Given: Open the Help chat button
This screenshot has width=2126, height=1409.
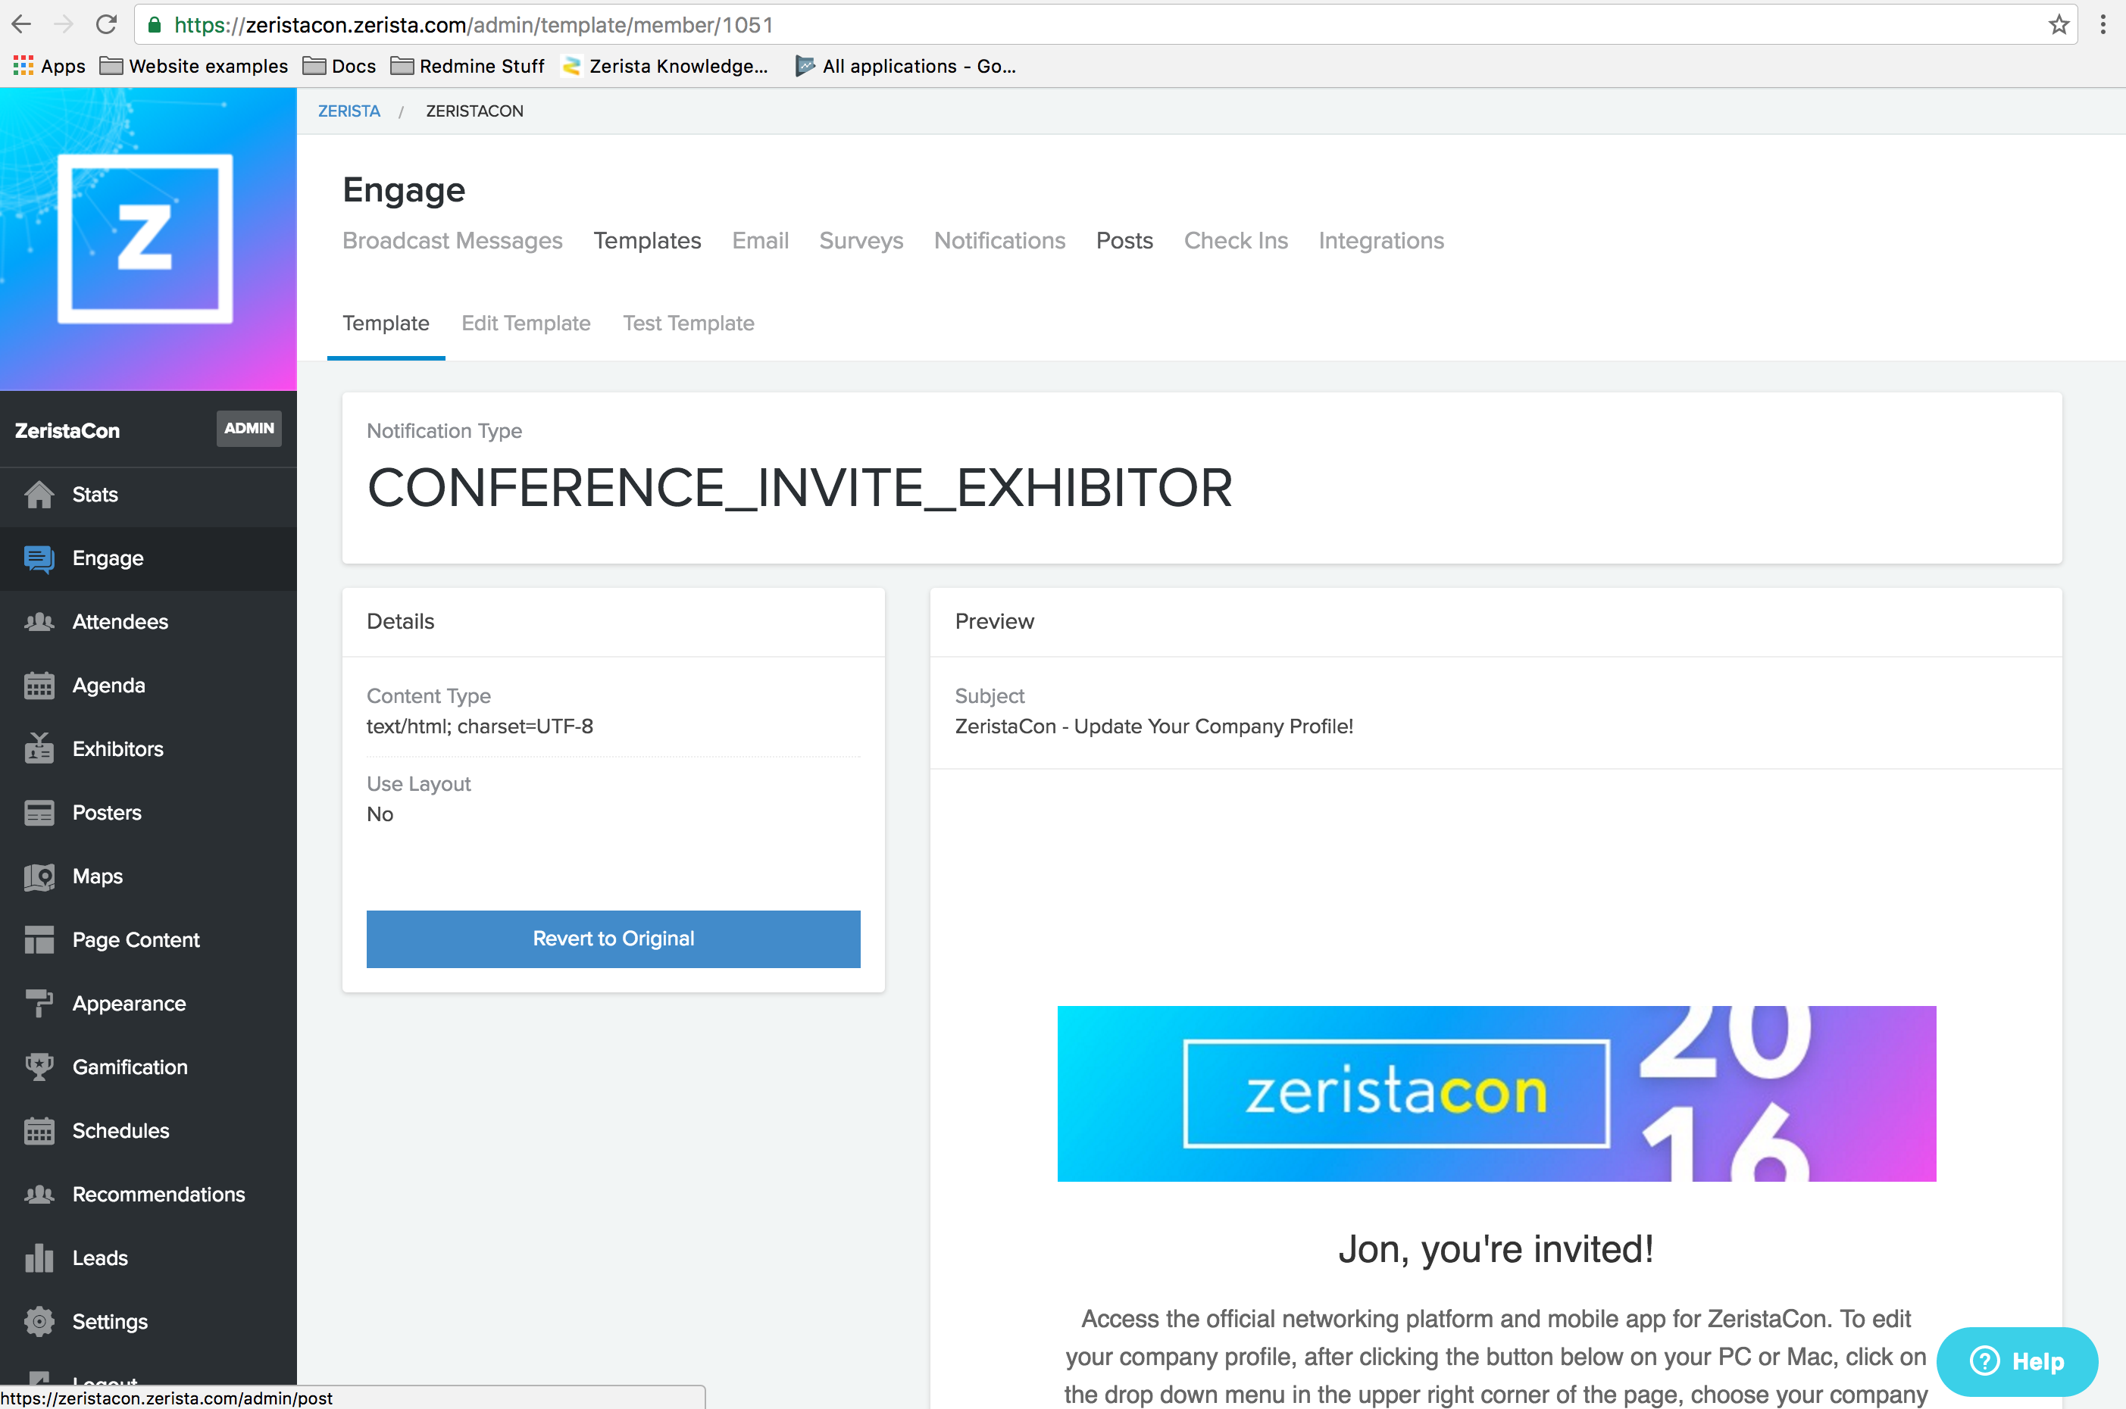Looking at the screenshot, I should click(x=2016, y=1361).
